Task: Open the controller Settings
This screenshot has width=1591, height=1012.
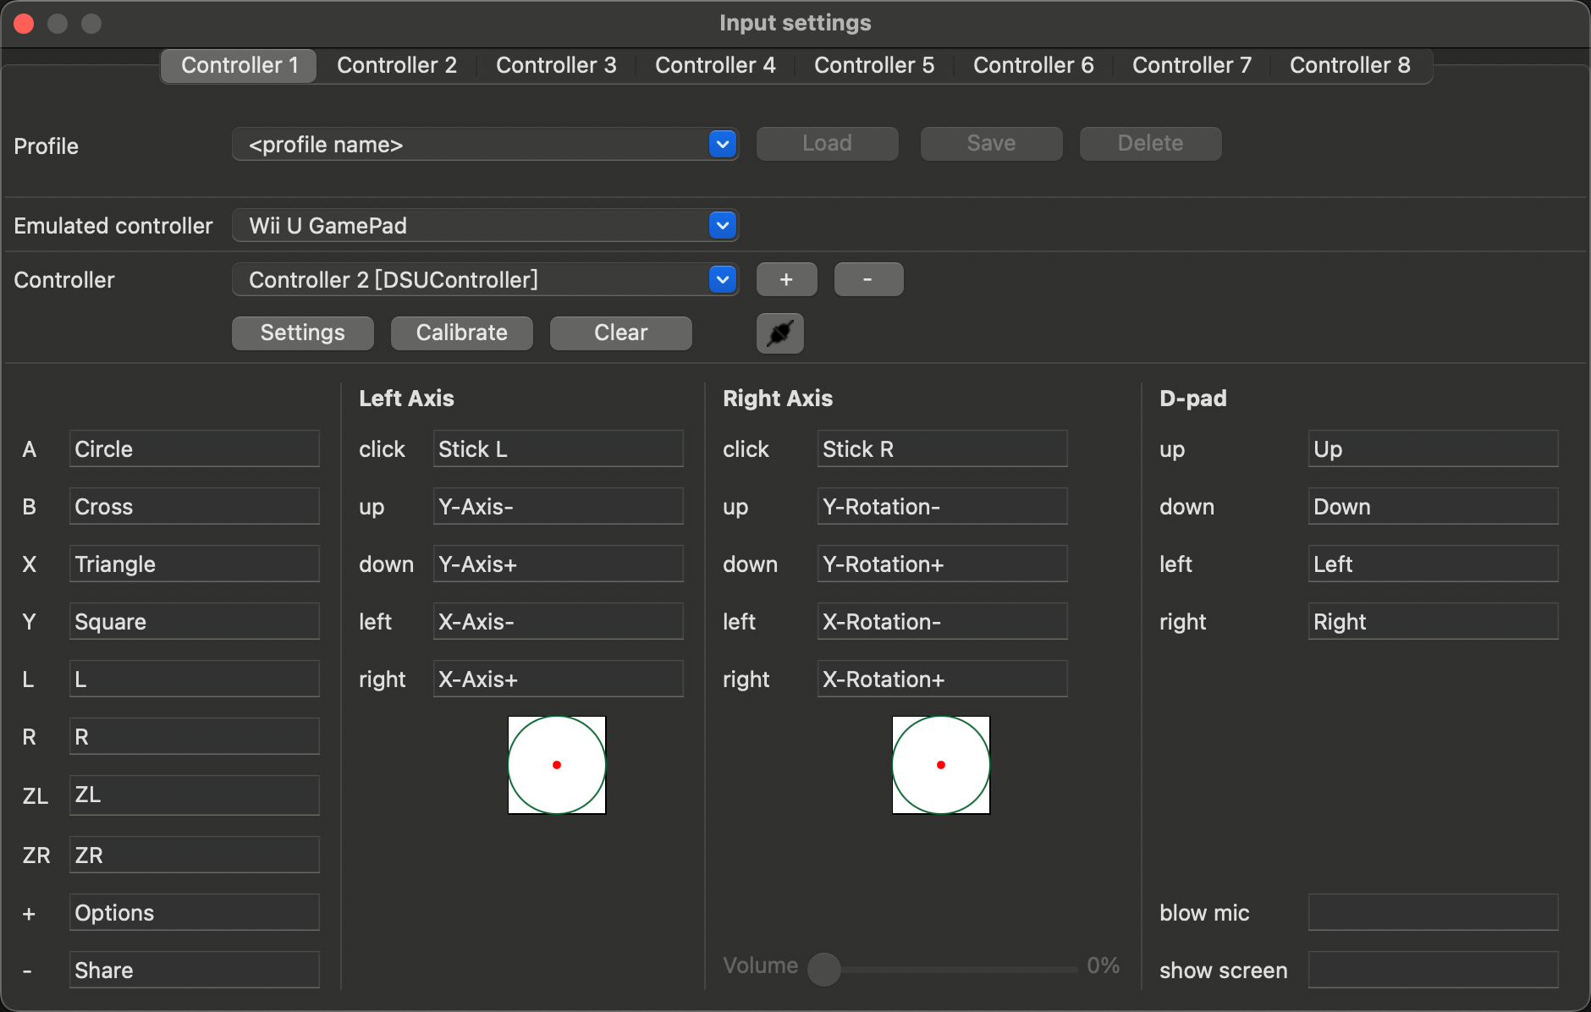Action: 302,333
